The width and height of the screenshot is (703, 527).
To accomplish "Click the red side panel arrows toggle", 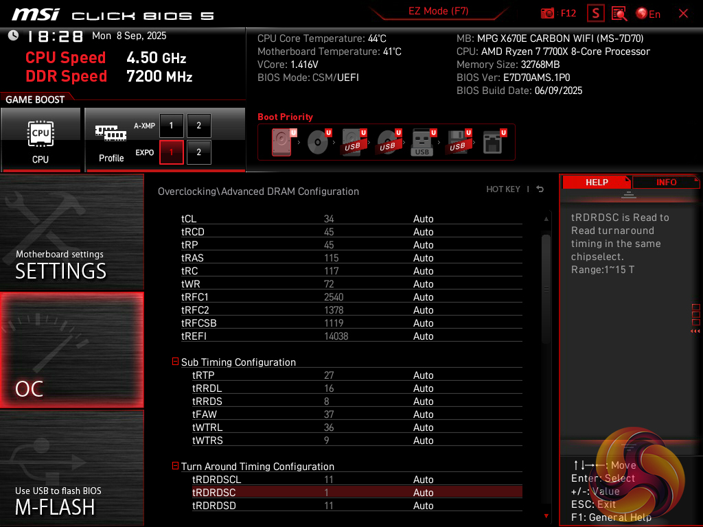I will click(x=695, y=331).
